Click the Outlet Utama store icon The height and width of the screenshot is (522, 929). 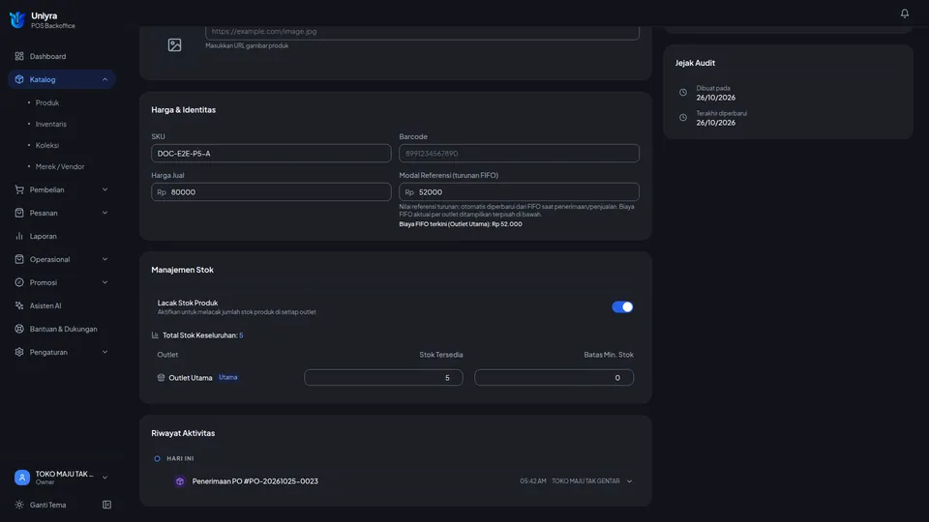[x=161, y=378]
